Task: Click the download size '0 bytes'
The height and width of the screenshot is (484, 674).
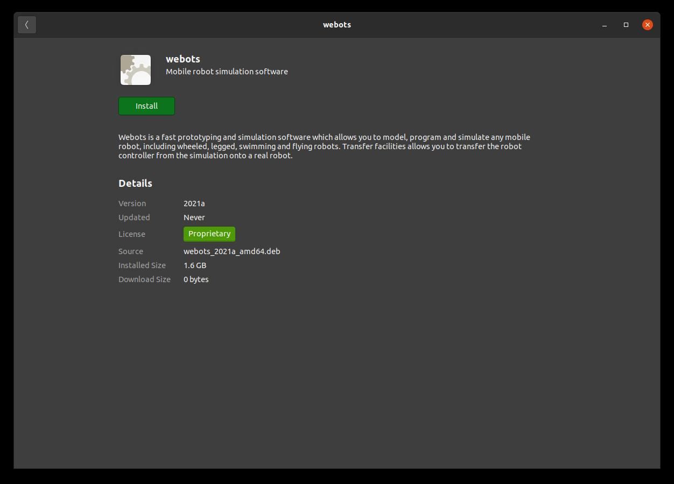Action: pyautogui.click(x=196, y=279)
